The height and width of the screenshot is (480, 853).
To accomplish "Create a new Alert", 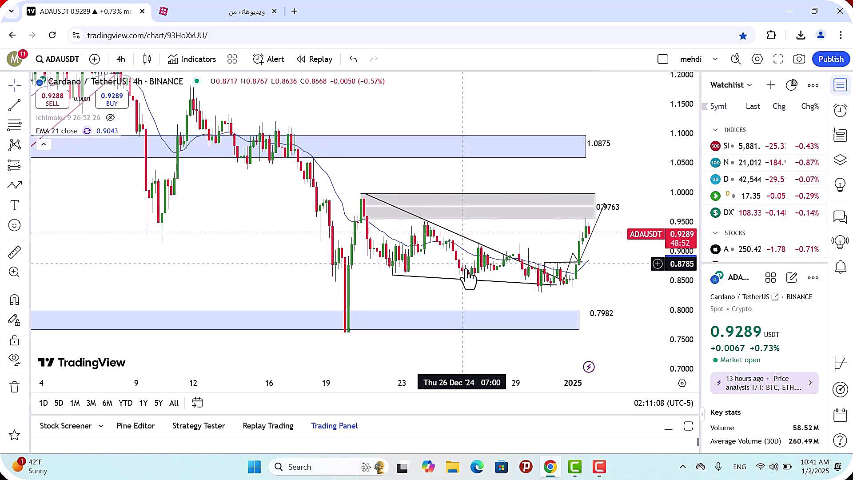I will tap(268, 59).
